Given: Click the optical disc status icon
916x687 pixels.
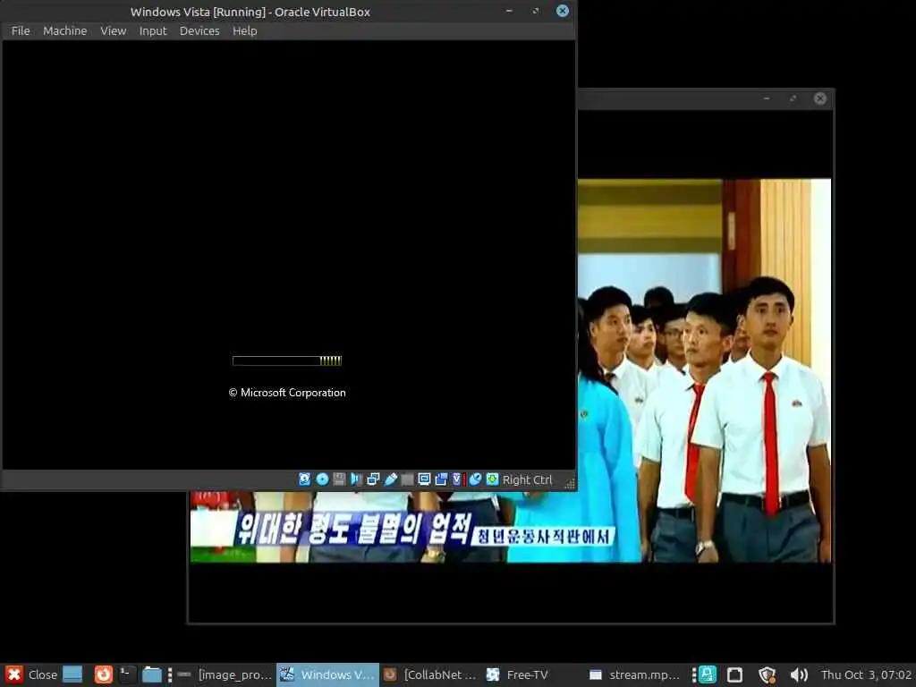Looking at the screenshot, I should click(322, 479).
